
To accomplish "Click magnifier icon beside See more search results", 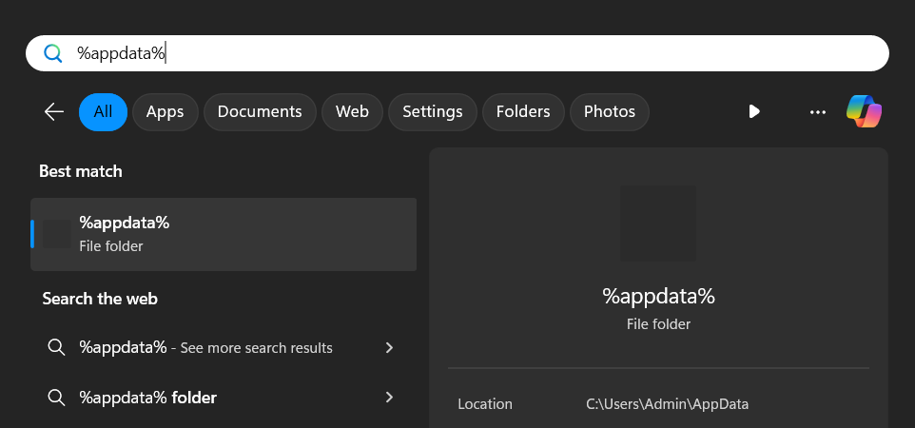I will [x=56, y=347].
